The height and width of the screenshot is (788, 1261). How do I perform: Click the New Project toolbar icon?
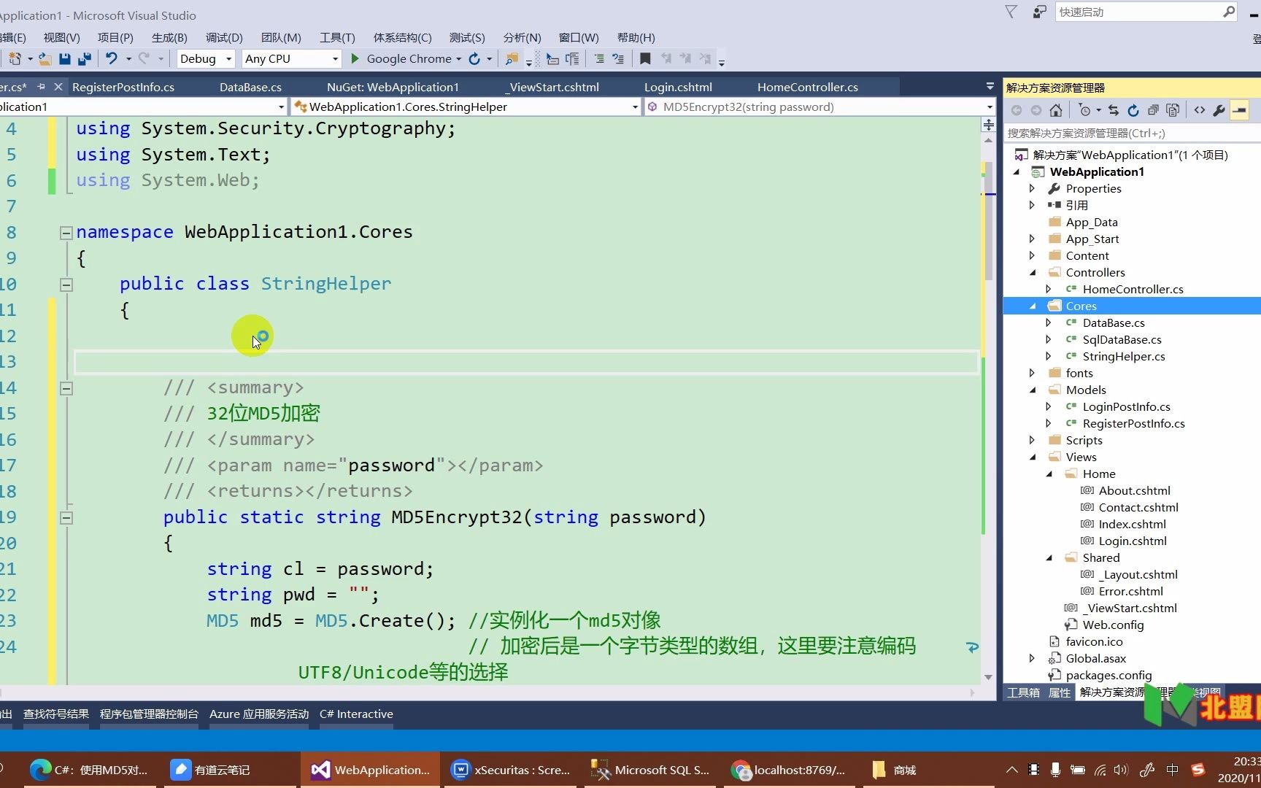point(14,58)
